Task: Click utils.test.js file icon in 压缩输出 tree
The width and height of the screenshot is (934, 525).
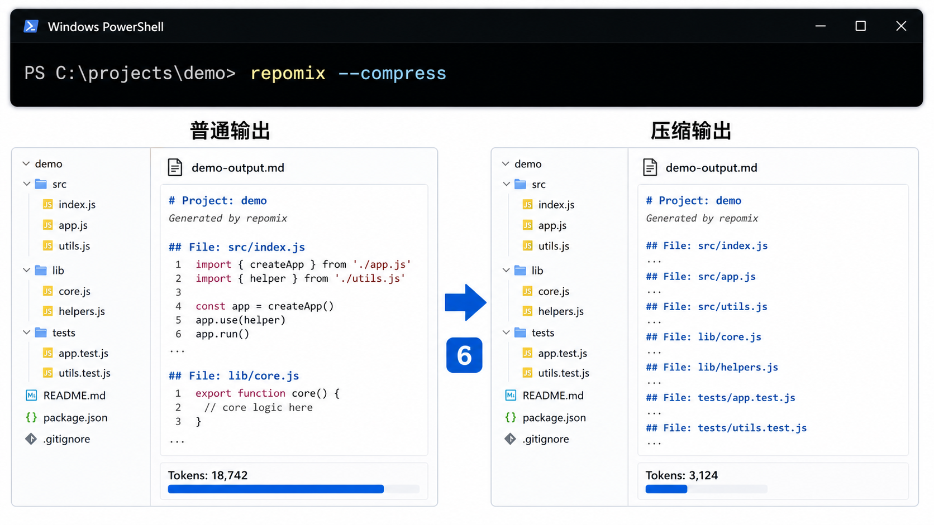Action: 527,373
